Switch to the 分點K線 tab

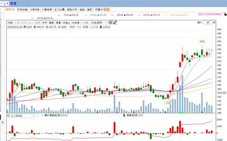[x=35, y=10]
